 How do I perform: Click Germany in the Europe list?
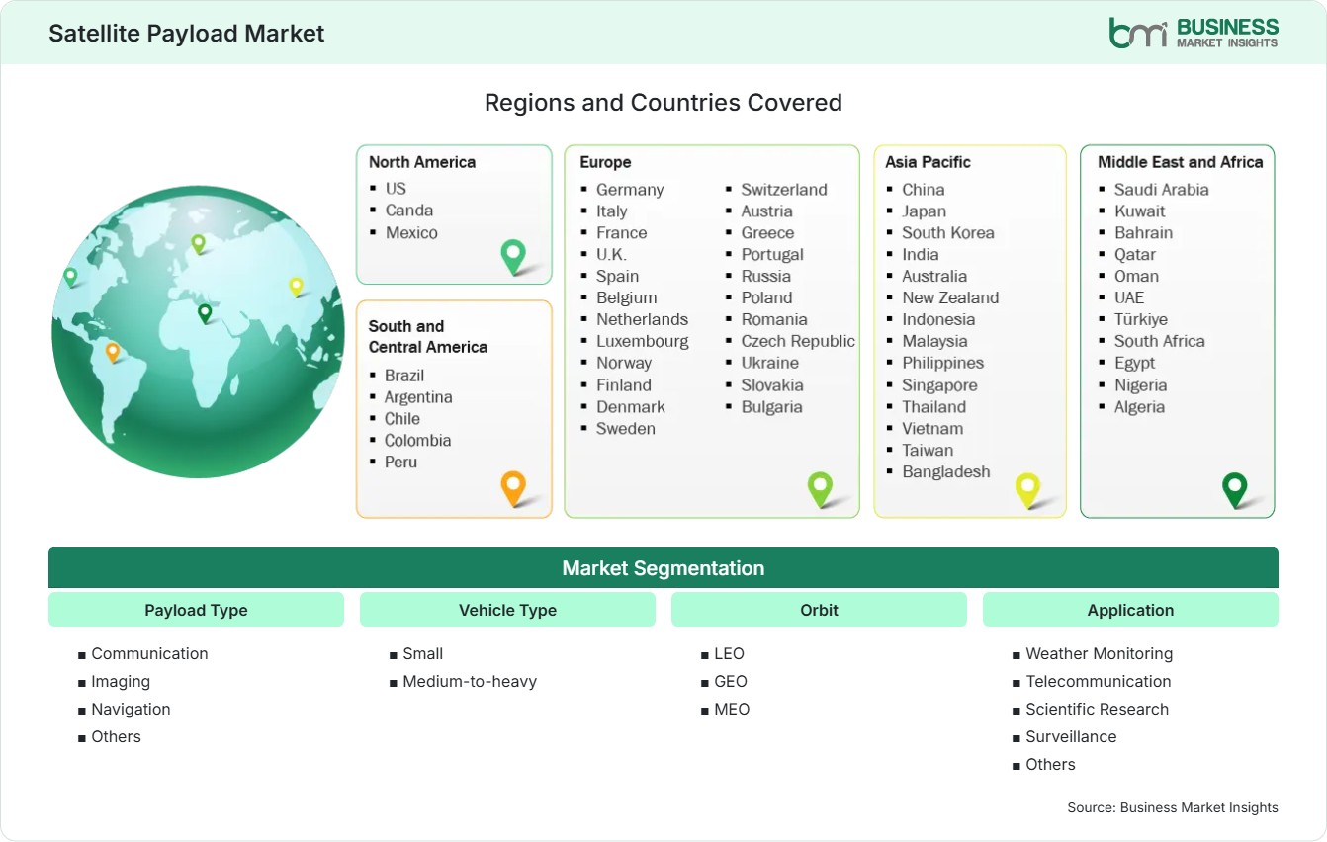pyautogui.click(x=630, y=190)
